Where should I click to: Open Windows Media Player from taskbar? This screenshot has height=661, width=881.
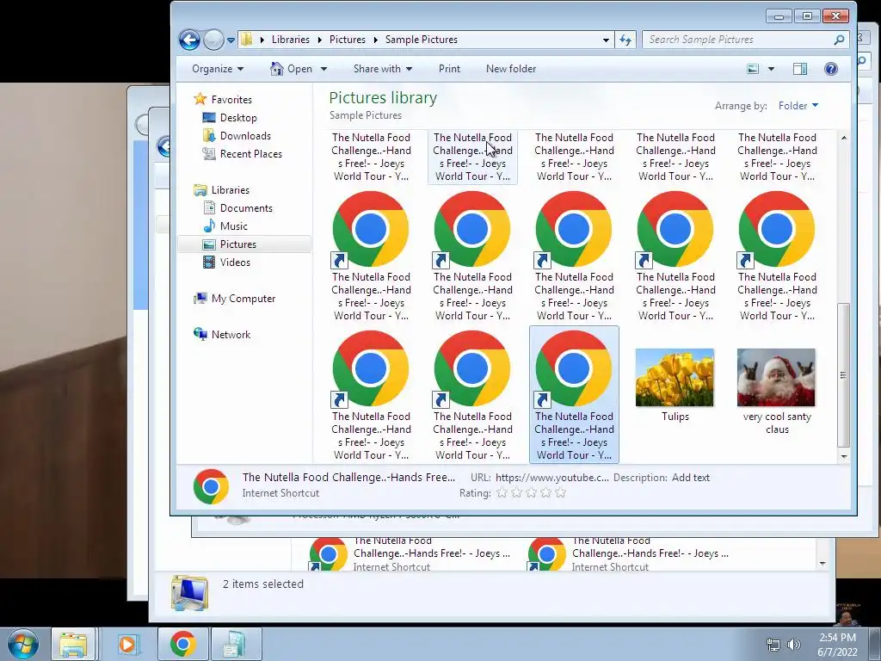click(127, 644)
